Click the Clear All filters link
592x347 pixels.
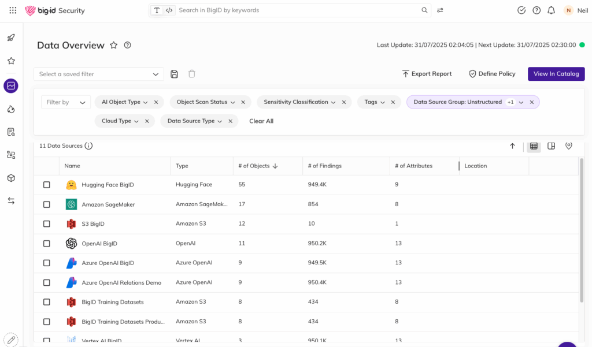(x=261, y=121)
